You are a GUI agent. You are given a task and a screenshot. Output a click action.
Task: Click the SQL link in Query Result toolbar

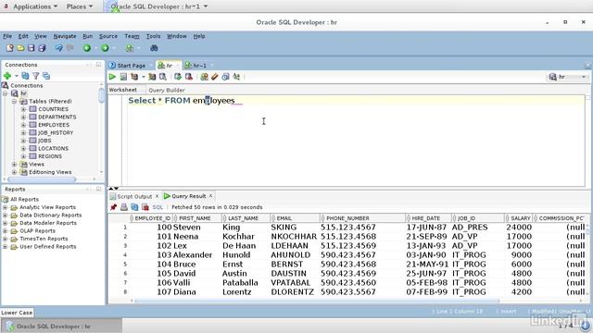(x=158, y=207)
